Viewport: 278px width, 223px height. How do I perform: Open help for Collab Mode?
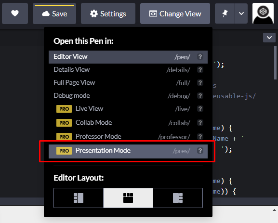(x=200, y=123)
